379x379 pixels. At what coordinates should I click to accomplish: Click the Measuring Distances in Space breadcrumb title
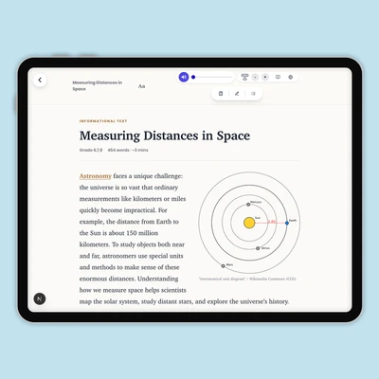tap(98, 85)
